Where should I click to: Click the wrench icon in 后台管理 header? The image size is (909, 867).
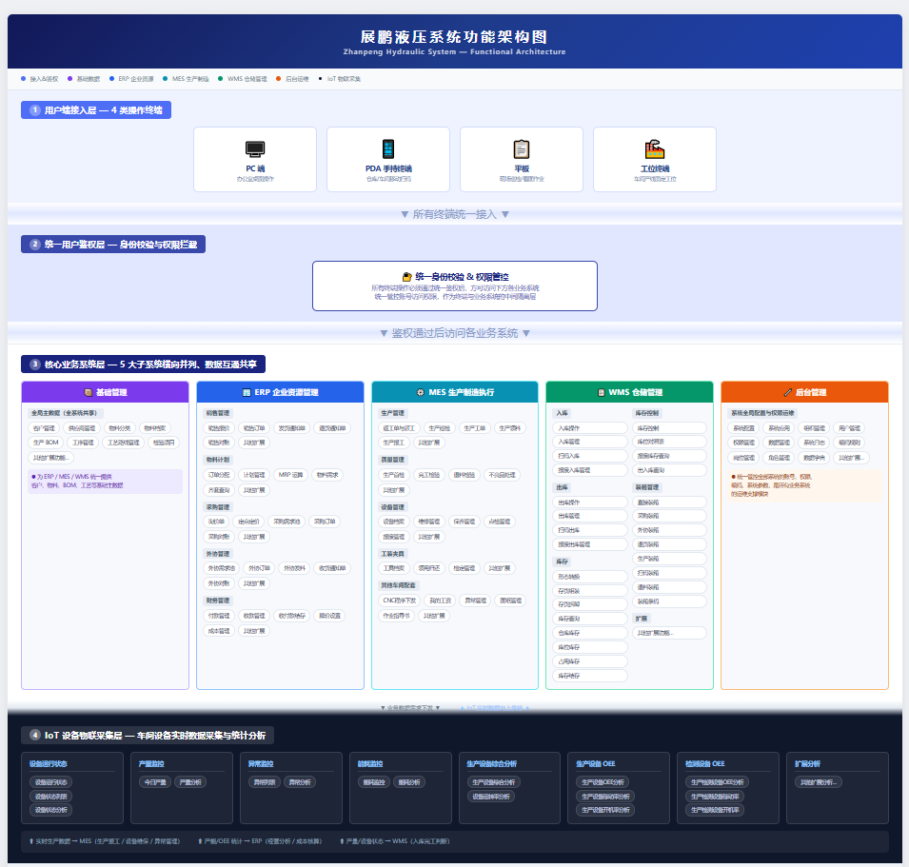click(787, 392)
